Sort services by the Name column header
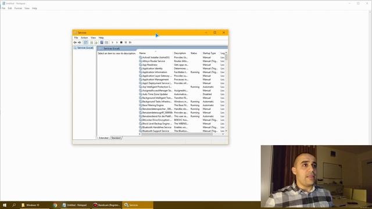This screenshot has width=372, height=209. pyautogui.click(x=156, y=53)
